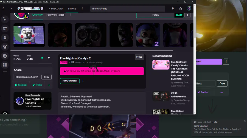
Task: Play the game trailer video thumbnail
Action: pyautogui.click(x=29, y=35)
